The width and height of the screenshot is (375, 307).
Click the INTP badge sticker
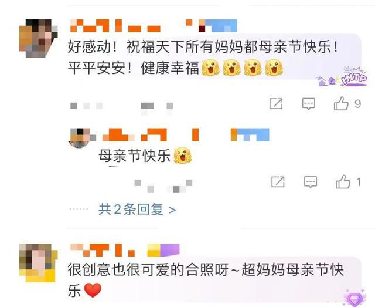pos(342,77)
